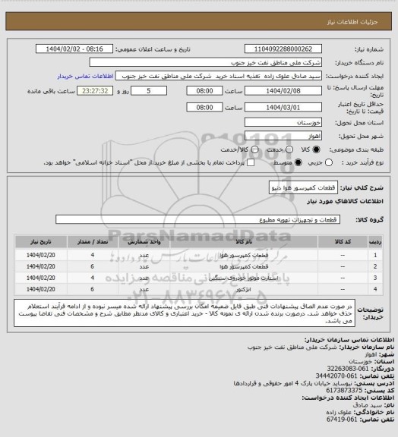Click the goods group field 'قطعات و تجهیزات تهویه مطبوع'

(197, 219)
